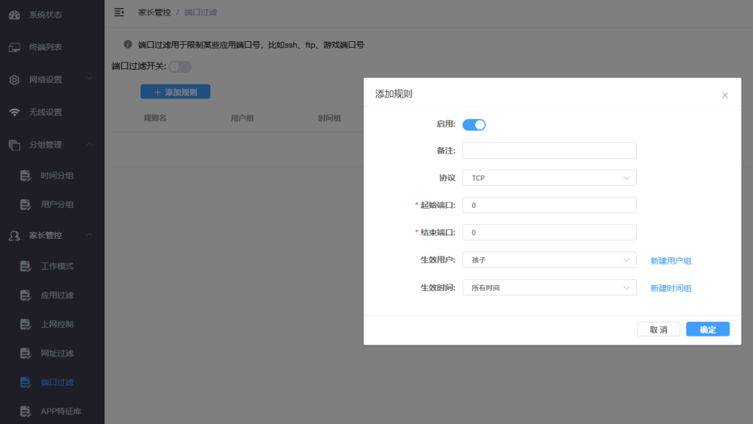
Task: Close the 添加规则 dialog with the X
Action: [724, 96]
